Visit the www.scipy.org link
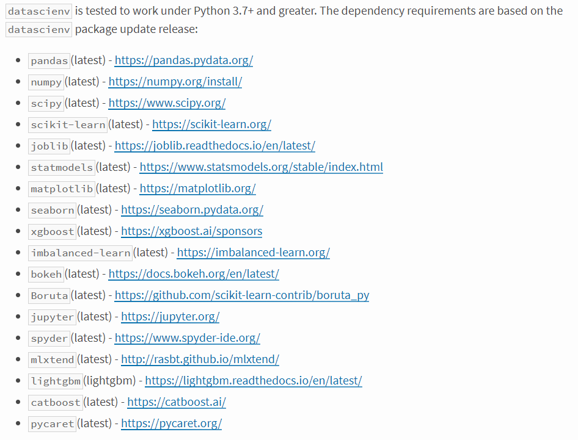Viewport: 578px width, 440px height. (167, 103)
